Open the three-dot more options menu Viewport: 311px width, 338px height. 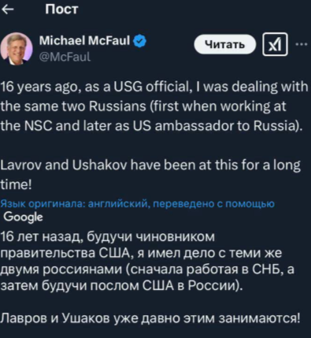coord(302,44)
